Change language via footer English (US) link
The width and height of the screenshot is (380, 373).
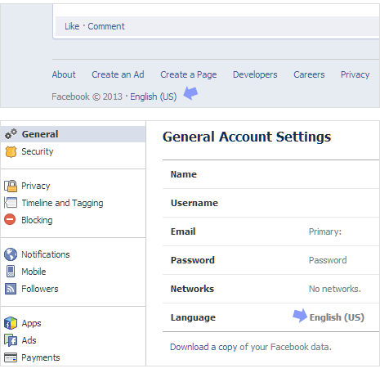tap(154, 97)
